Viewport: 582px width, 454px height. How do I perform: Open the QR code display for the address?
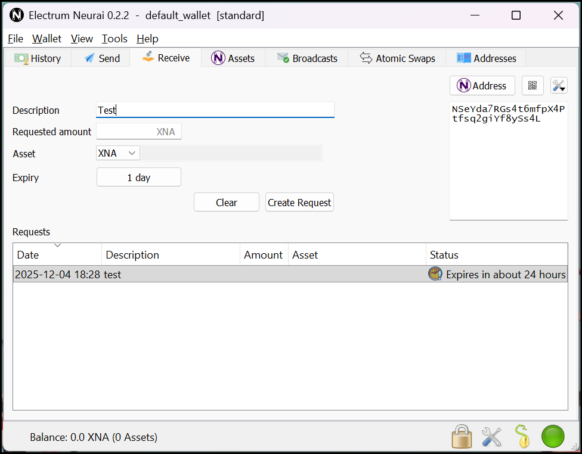tap(533, 85)
